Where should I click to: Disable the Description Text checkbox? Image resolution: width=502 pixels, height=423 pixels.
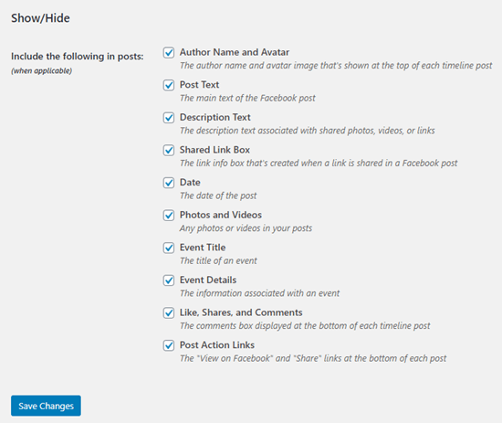click(169, 118)
